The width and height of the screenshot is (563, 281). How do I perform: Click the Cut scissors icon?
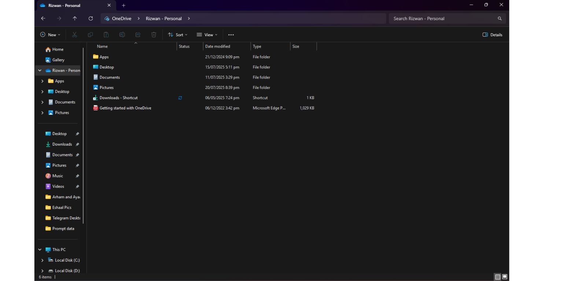click(75, 35)
